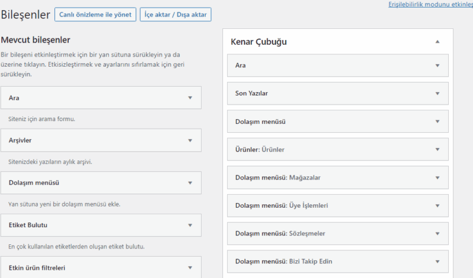Expand Etkin ürün filtreleri widget arrow

tap(190, 267)
